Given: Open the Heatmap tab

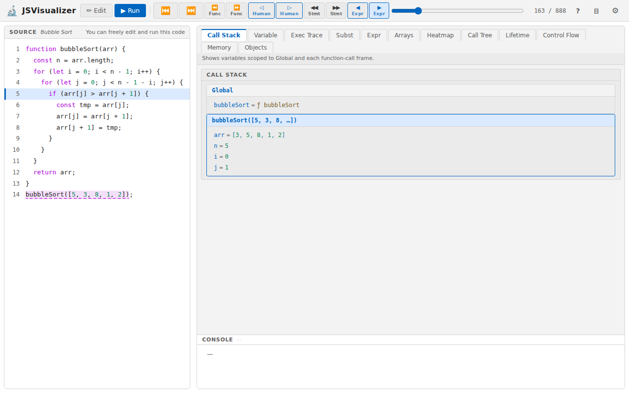Looking at the screenshot, I should click(x=440, y=35).
